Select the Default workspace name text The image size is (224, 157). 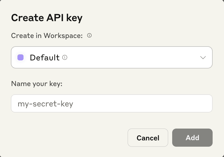pyautogui.click(x=45, y=58)
